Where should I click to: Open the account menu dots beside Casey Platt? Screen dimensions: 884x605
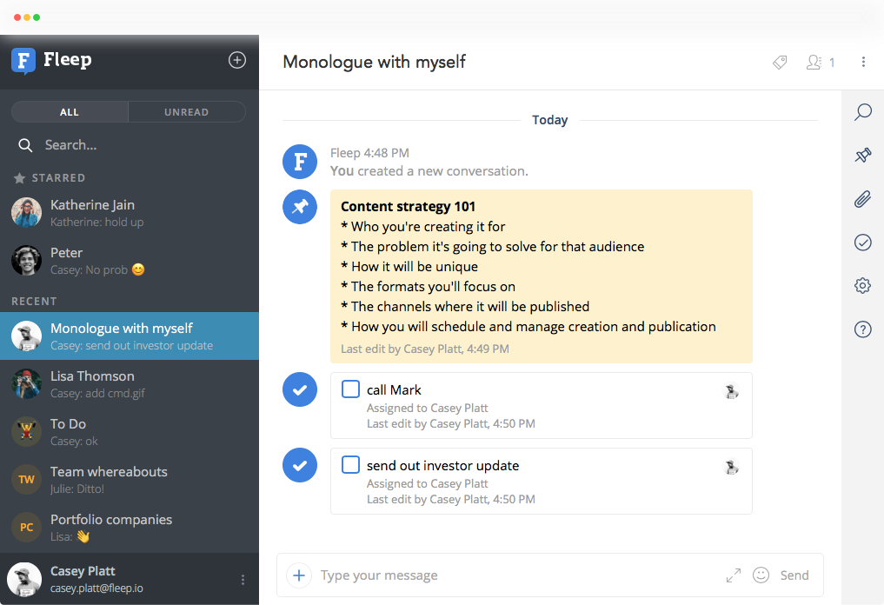coord(243,580)
